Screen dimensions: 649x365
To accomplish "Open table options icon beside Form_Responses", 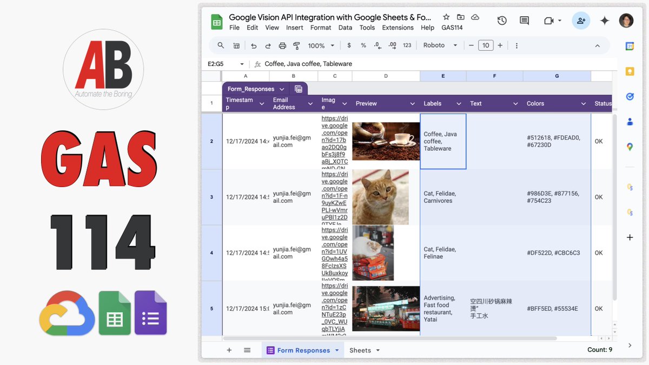I will 298,89.
